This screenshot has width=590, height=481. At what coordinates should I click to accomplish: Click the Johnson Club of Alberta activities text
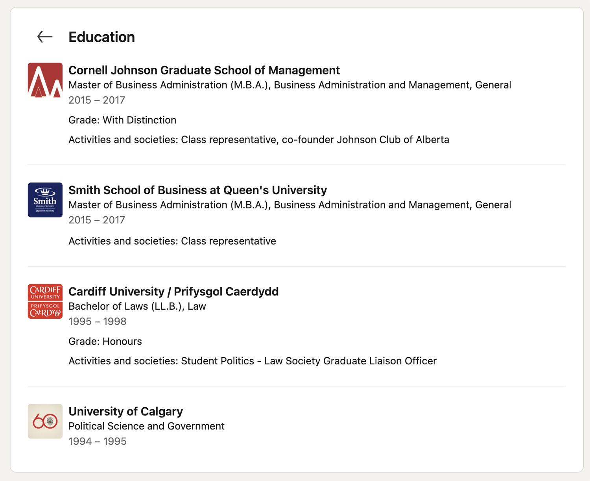(x=259, y=139)
